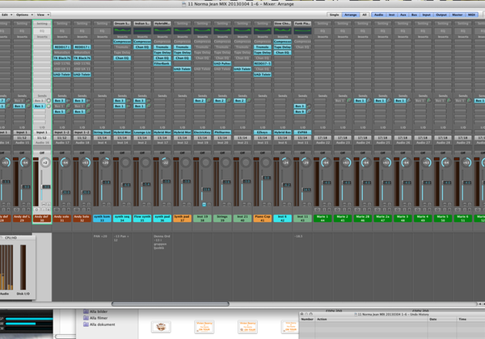485x339 pixels.
Task: Open the Chan EQ insert on Flow synth 35
Action: tap(142, 47)
